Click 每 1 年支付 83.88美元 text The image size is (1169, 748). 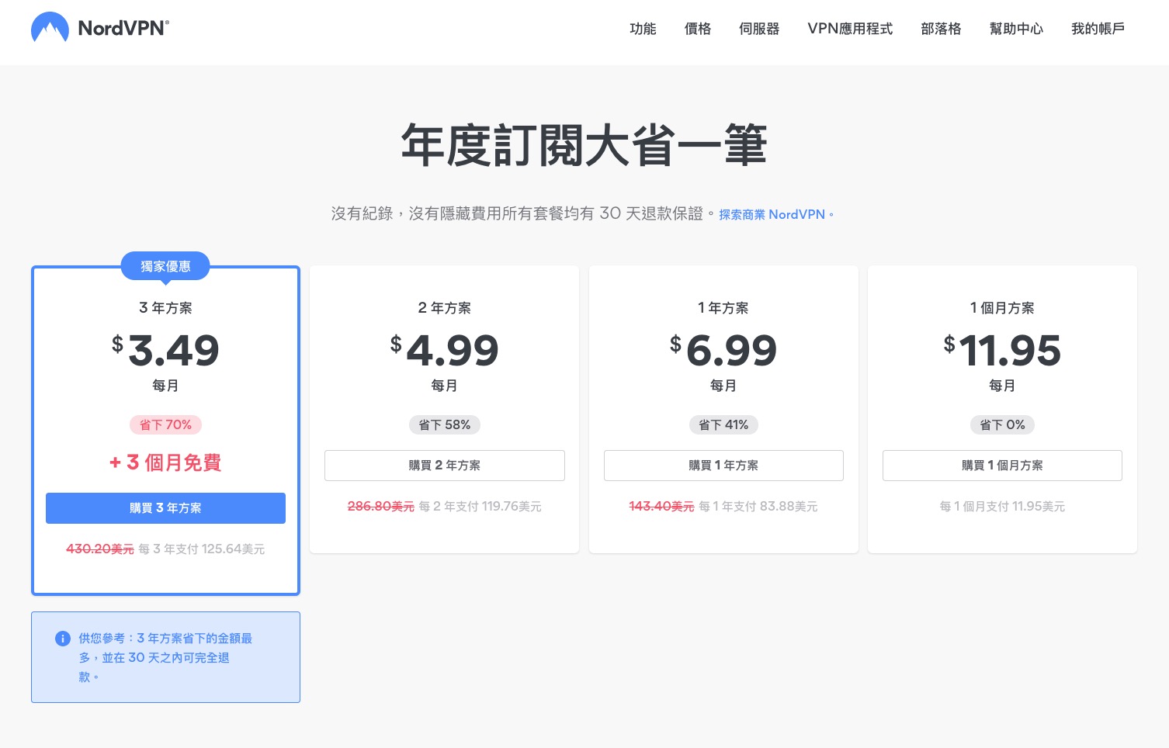coord(758,507)
